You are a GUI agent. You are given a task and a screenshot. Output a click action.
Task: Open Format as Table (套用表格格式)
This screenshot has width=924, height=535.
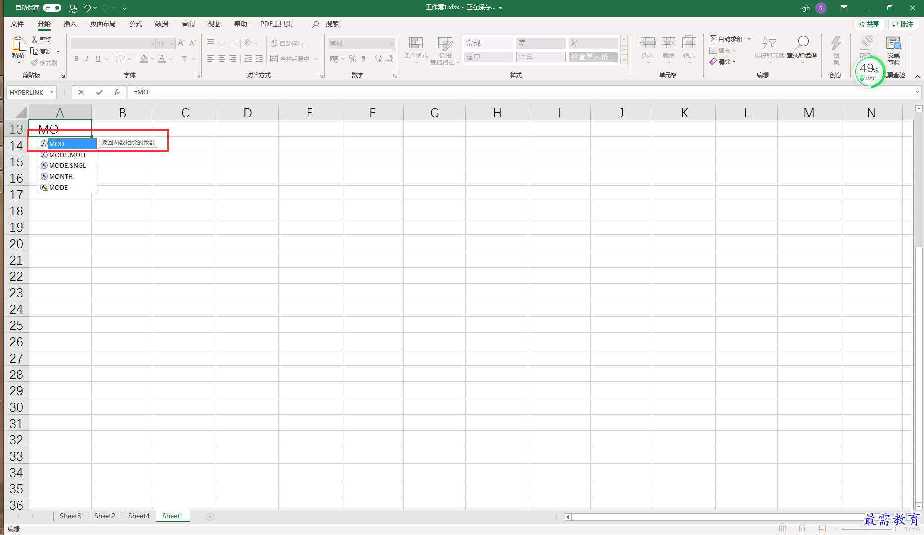pyautogui.click(x=445, y=51)
